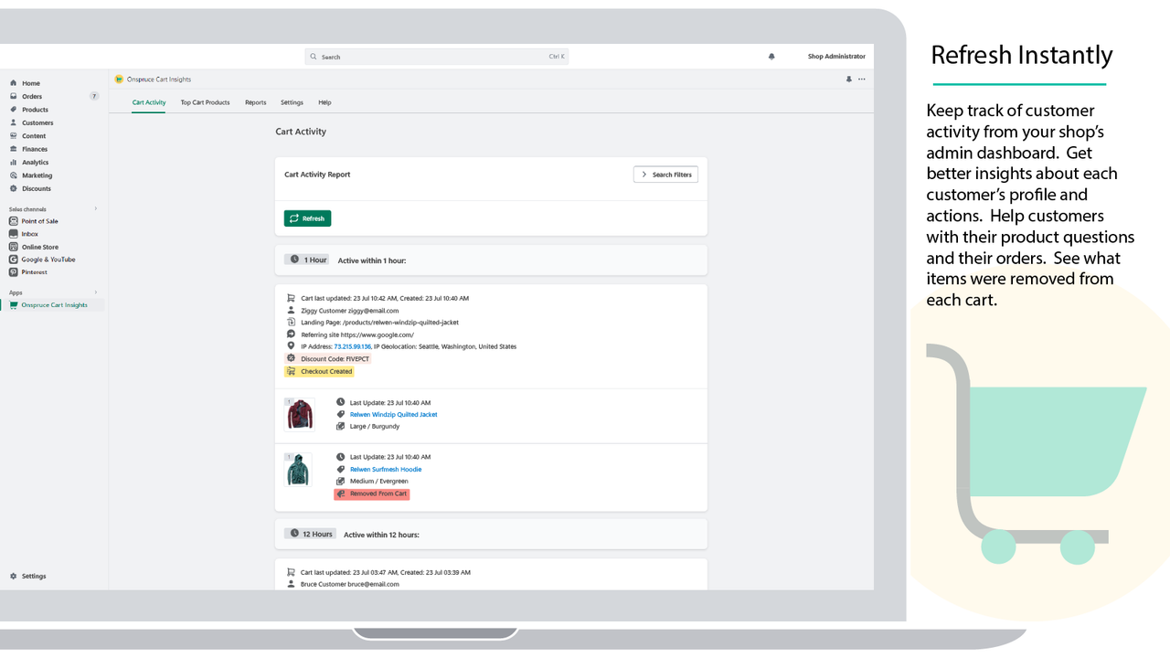
Task: Open Products in the sidebar
Action: pos(35,110)
